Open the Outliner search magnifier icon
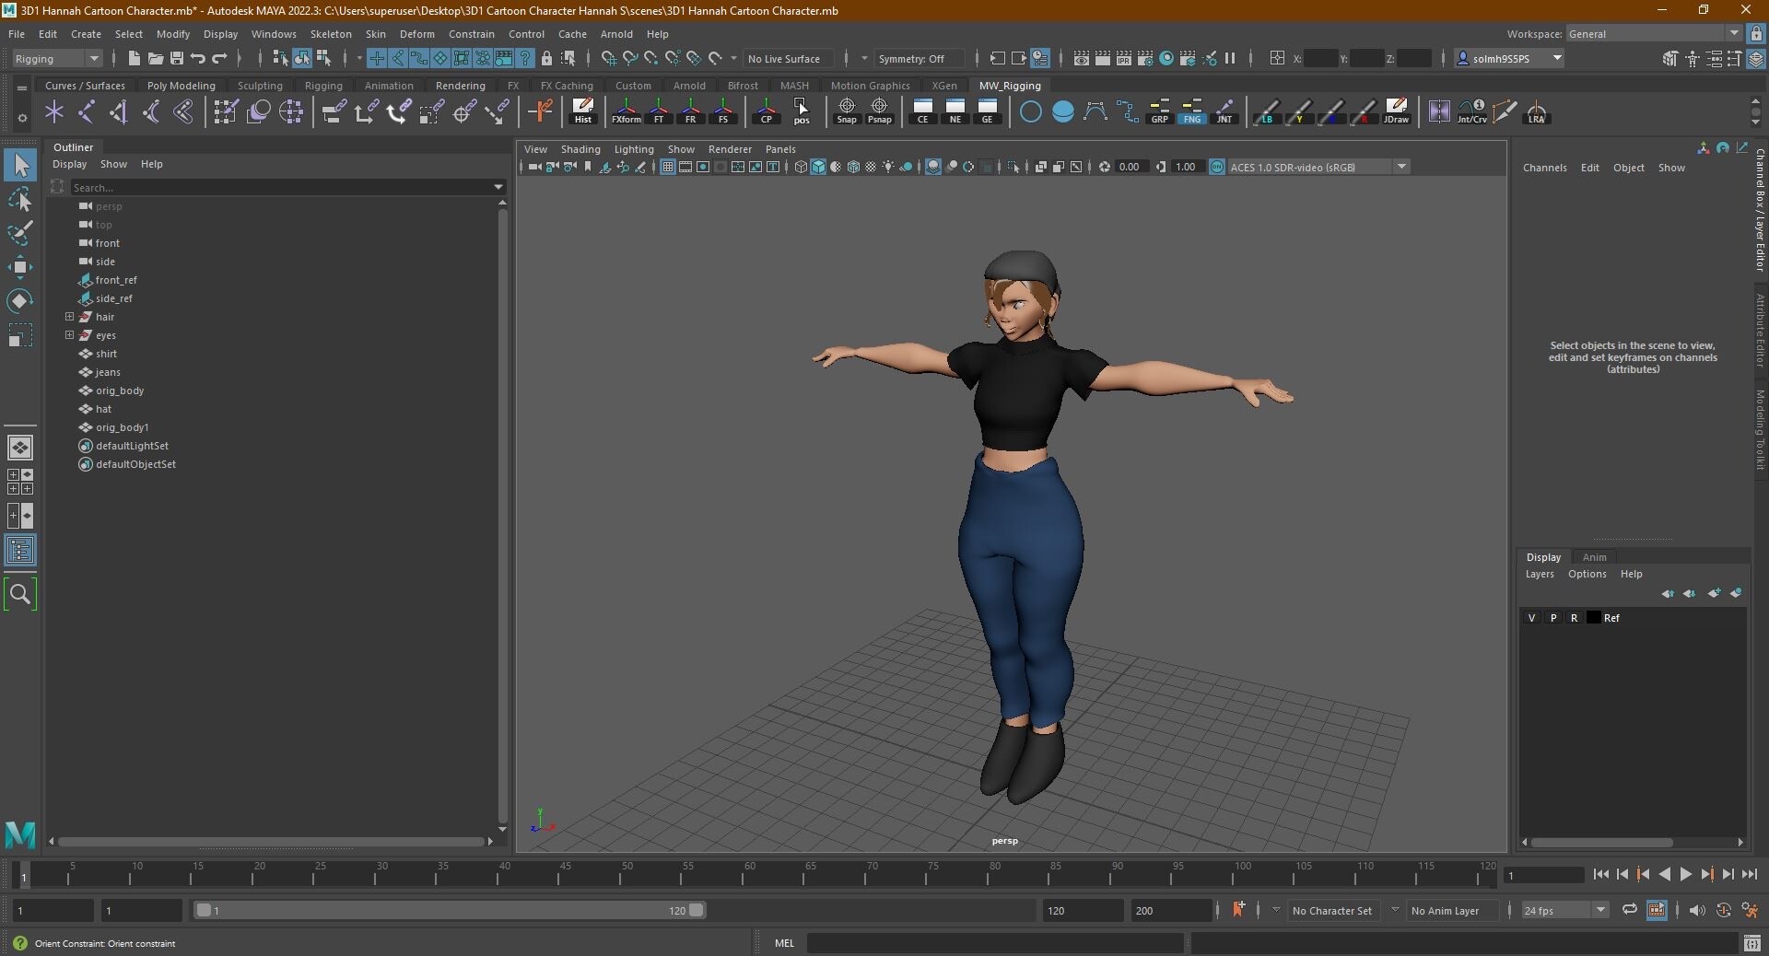The width and height of the screenshot is (1769, 956). coord(20,594)
